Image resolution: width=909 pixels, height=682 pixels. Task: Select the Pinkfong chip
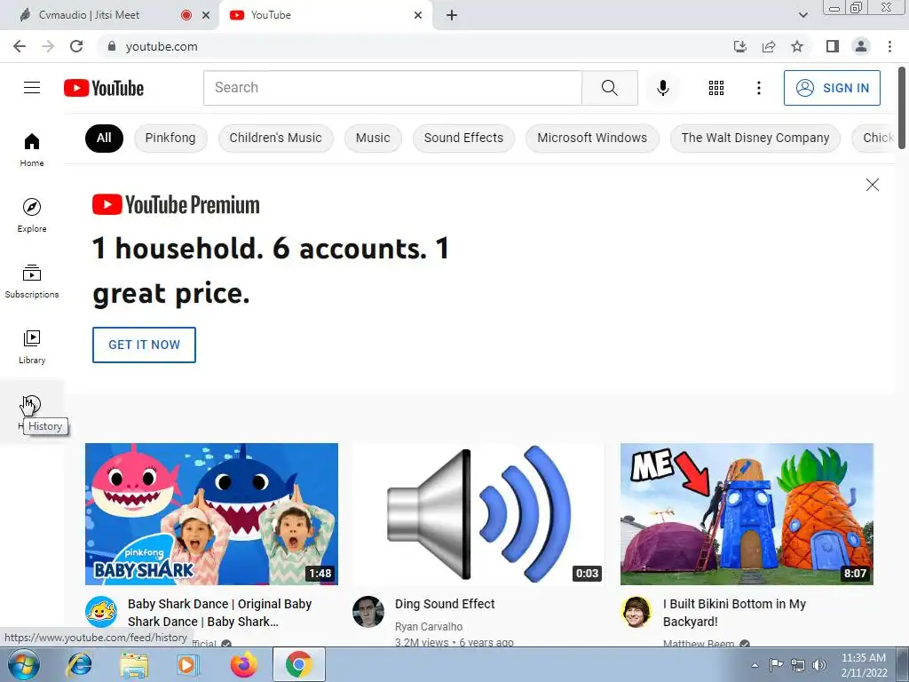pyautogui.click(x=170, y=138)
